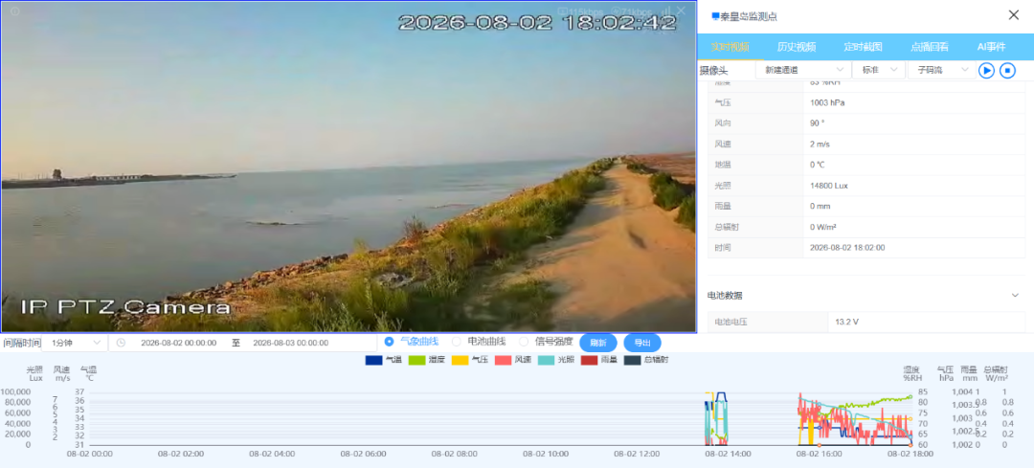The height and width of the screenshot is (468, 1034).
Task: Open the 间隔时间 1分钟 dropdown
Action: tap(75, 343)
